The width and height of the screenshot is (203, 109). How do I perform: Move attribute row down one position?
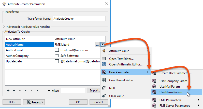[26, 90]
